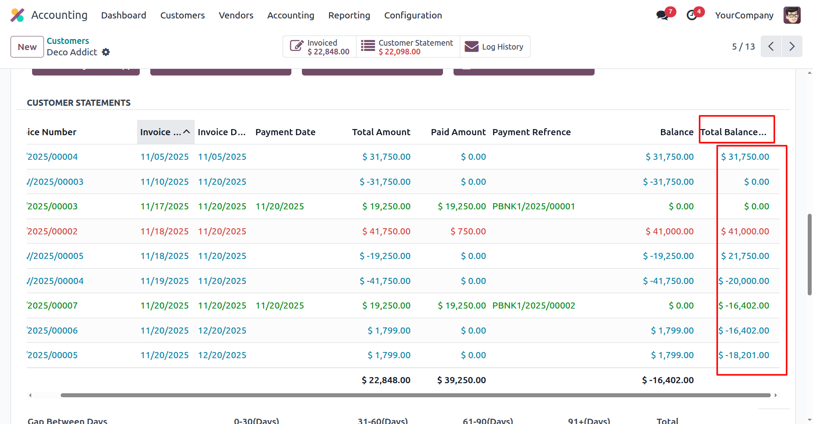Open payment reference PBNK1/2025/00001
The width and height of the screenshot is (813, 424).
pos(534,206)
